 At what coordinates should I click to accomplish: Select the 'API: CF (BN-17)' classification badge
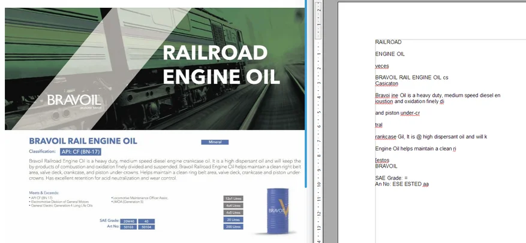pos(80,151)
